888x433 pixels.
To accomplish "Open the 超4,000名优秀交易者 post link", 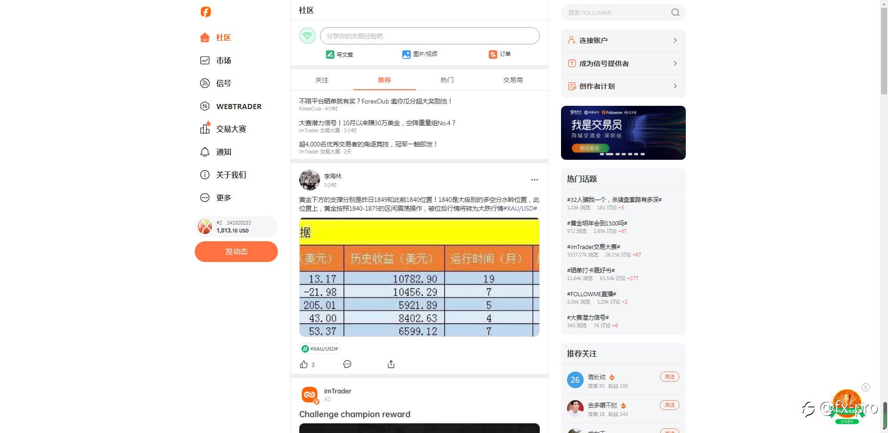I will point(369,144).
